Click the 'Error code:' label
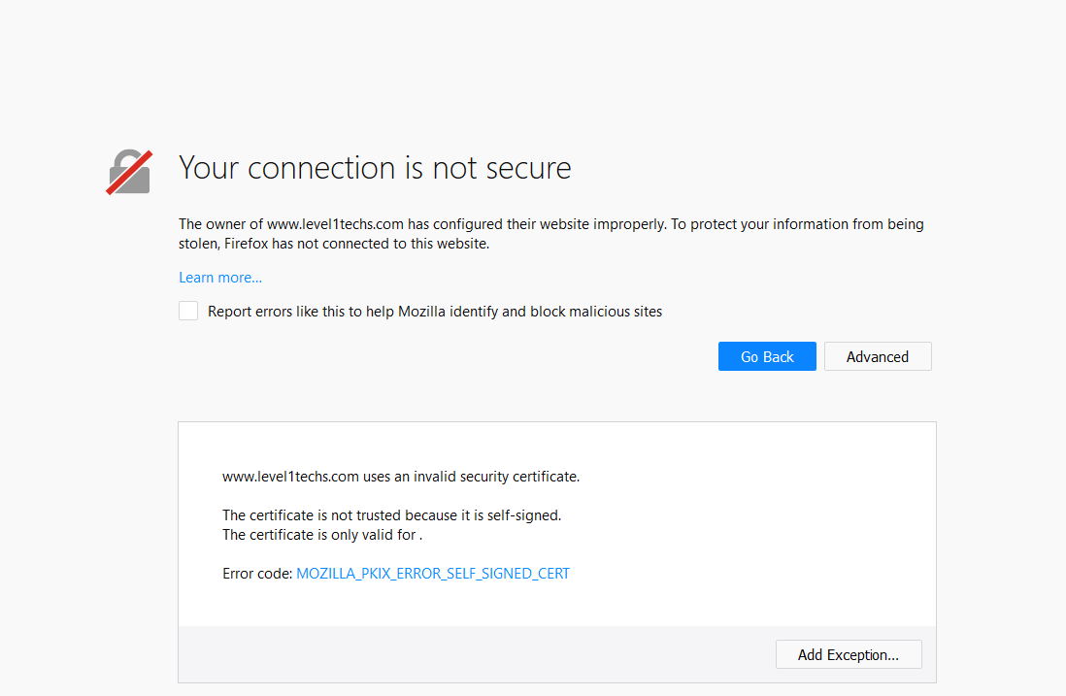Viewport: 1066px width, 696px height. tap(257, 574)
